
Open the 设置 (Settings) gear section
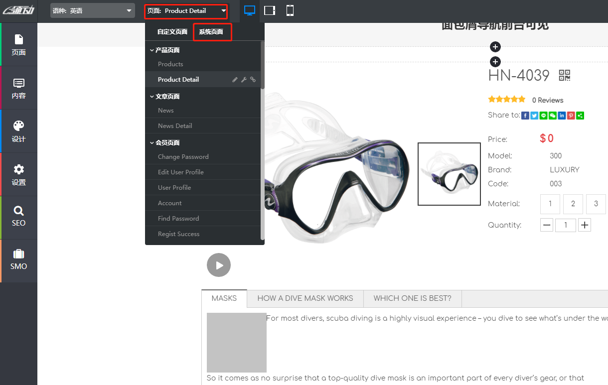pos(18,175)
